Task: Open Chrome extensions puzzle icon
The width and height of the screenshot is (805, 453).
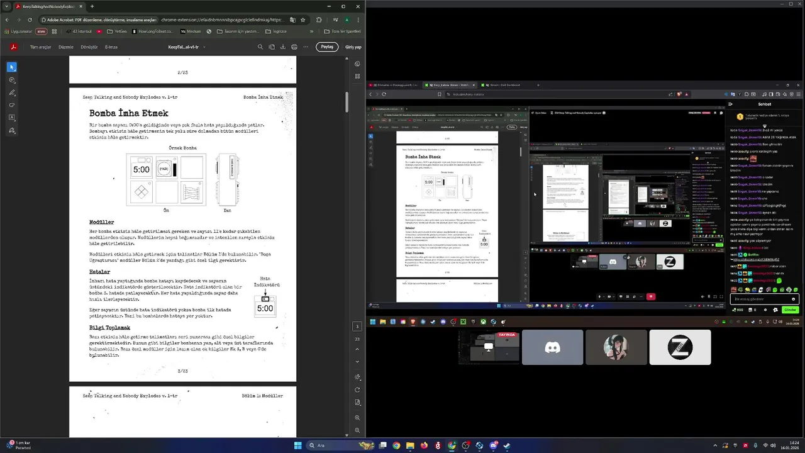Action: coord(318,20)
